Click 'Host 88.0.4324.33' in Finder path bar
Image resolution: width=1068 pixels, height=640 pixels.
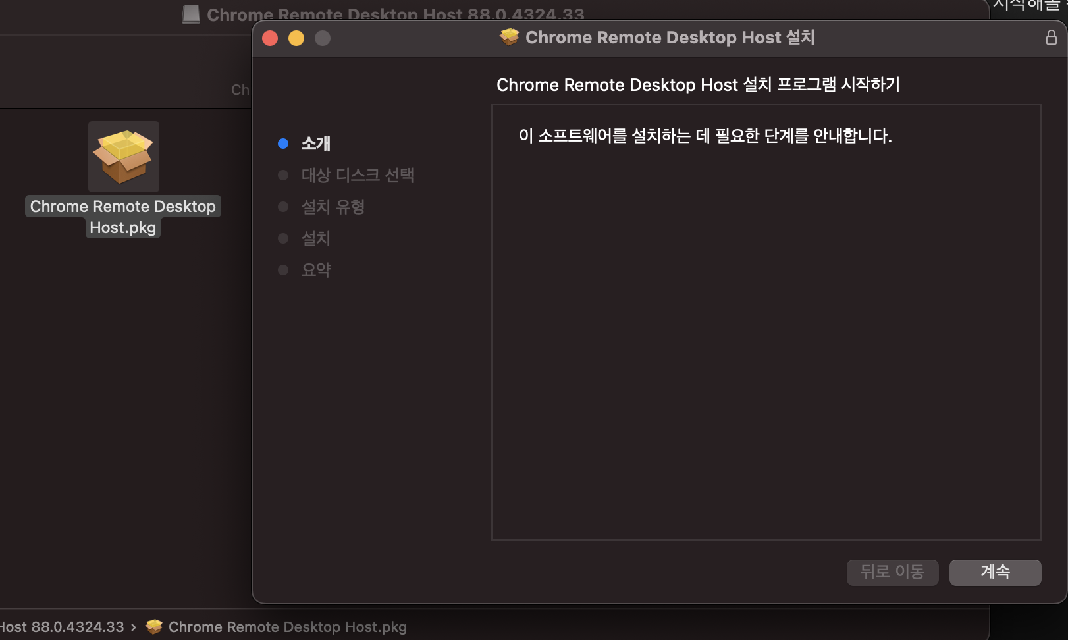tap(62, 627)
